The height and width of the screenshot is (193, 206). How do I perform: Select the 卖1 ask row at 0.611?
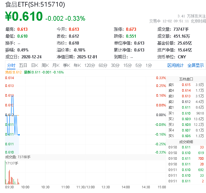pos(186,107)
